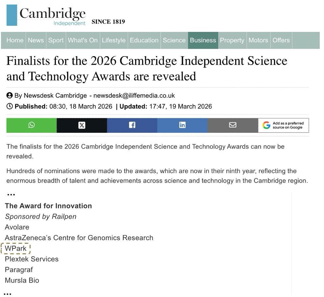The width and height of the screenshot is (324, 297).
Task: Open the Sport section
Action: pos(56,40)
